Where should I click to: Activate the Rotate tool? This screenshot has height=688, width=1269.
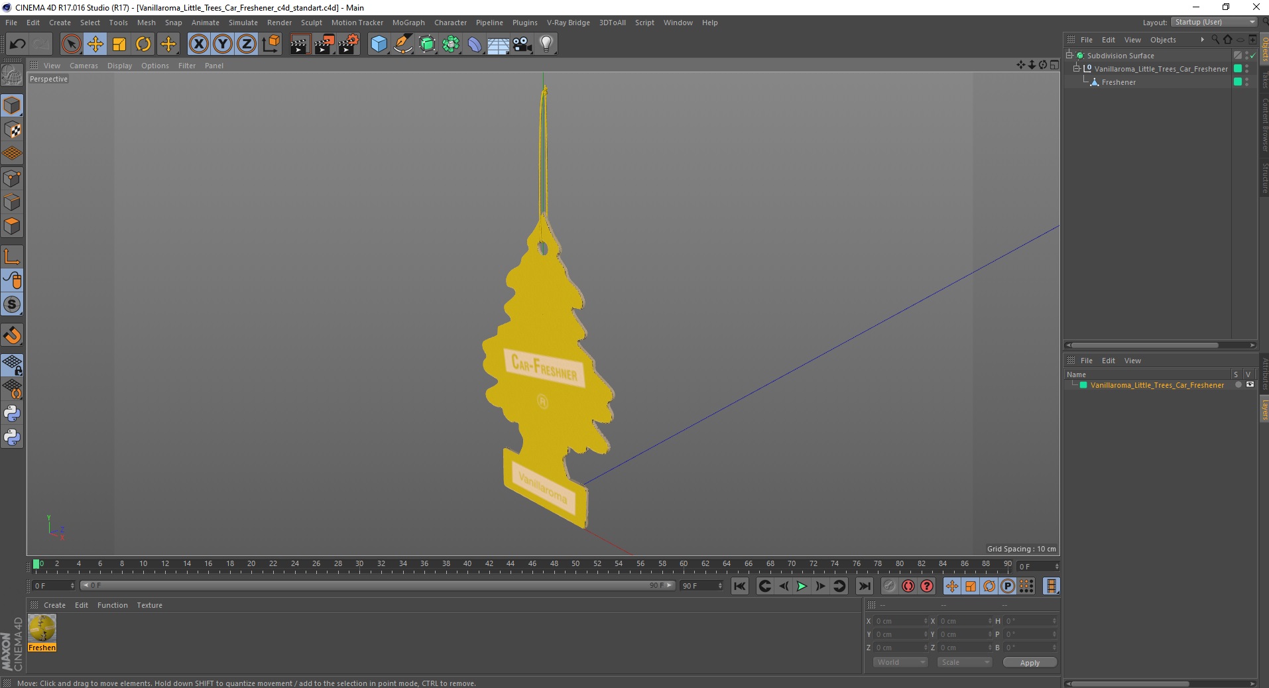click(143, 44)
